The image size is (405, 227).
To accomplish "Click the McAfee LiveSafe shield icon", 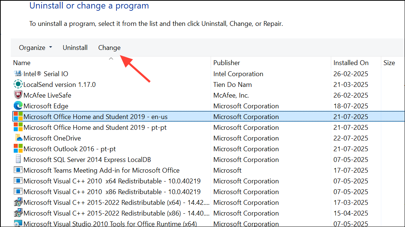I will (x=18, y=95).
